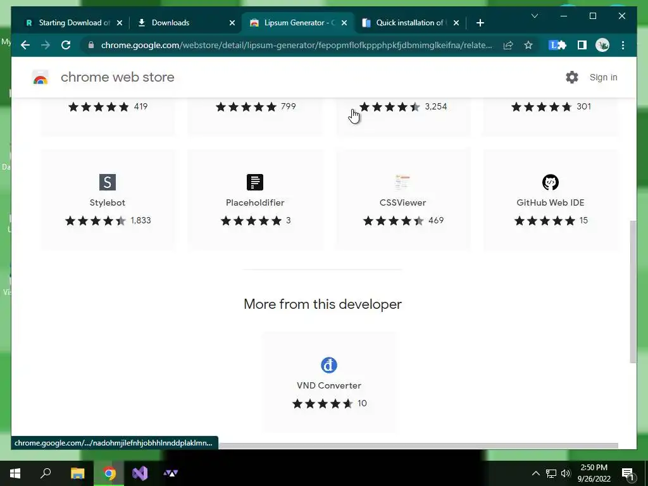Go forward to the next page

coord(46,45)
